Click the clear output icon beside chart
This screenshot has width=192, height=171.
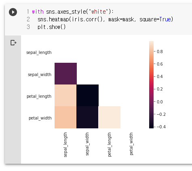point(13,43)
